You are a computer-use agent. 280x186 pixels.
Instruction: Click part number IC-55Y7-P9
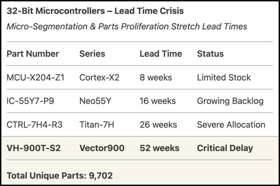pyautogui.click(x=30, y=101)
